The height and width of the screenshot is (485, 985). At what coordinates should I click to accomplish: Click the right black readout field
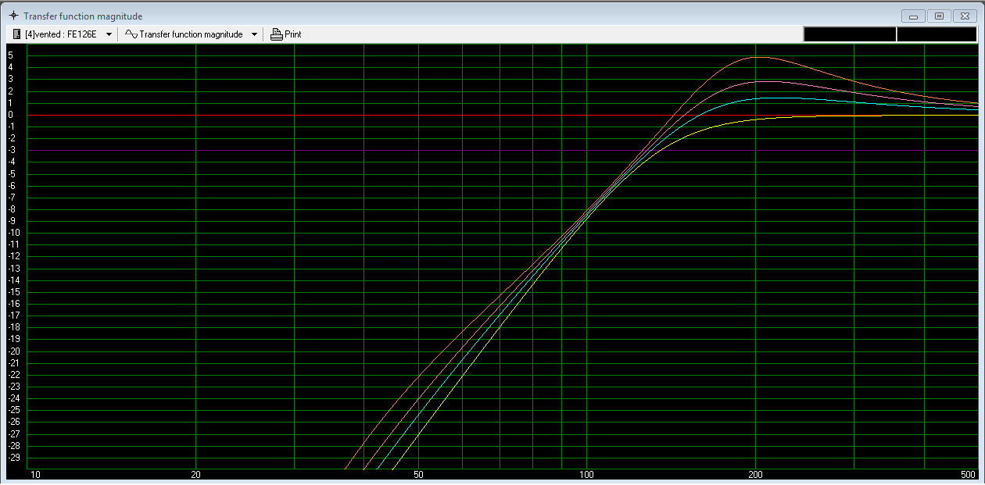(x=937, y=34)
